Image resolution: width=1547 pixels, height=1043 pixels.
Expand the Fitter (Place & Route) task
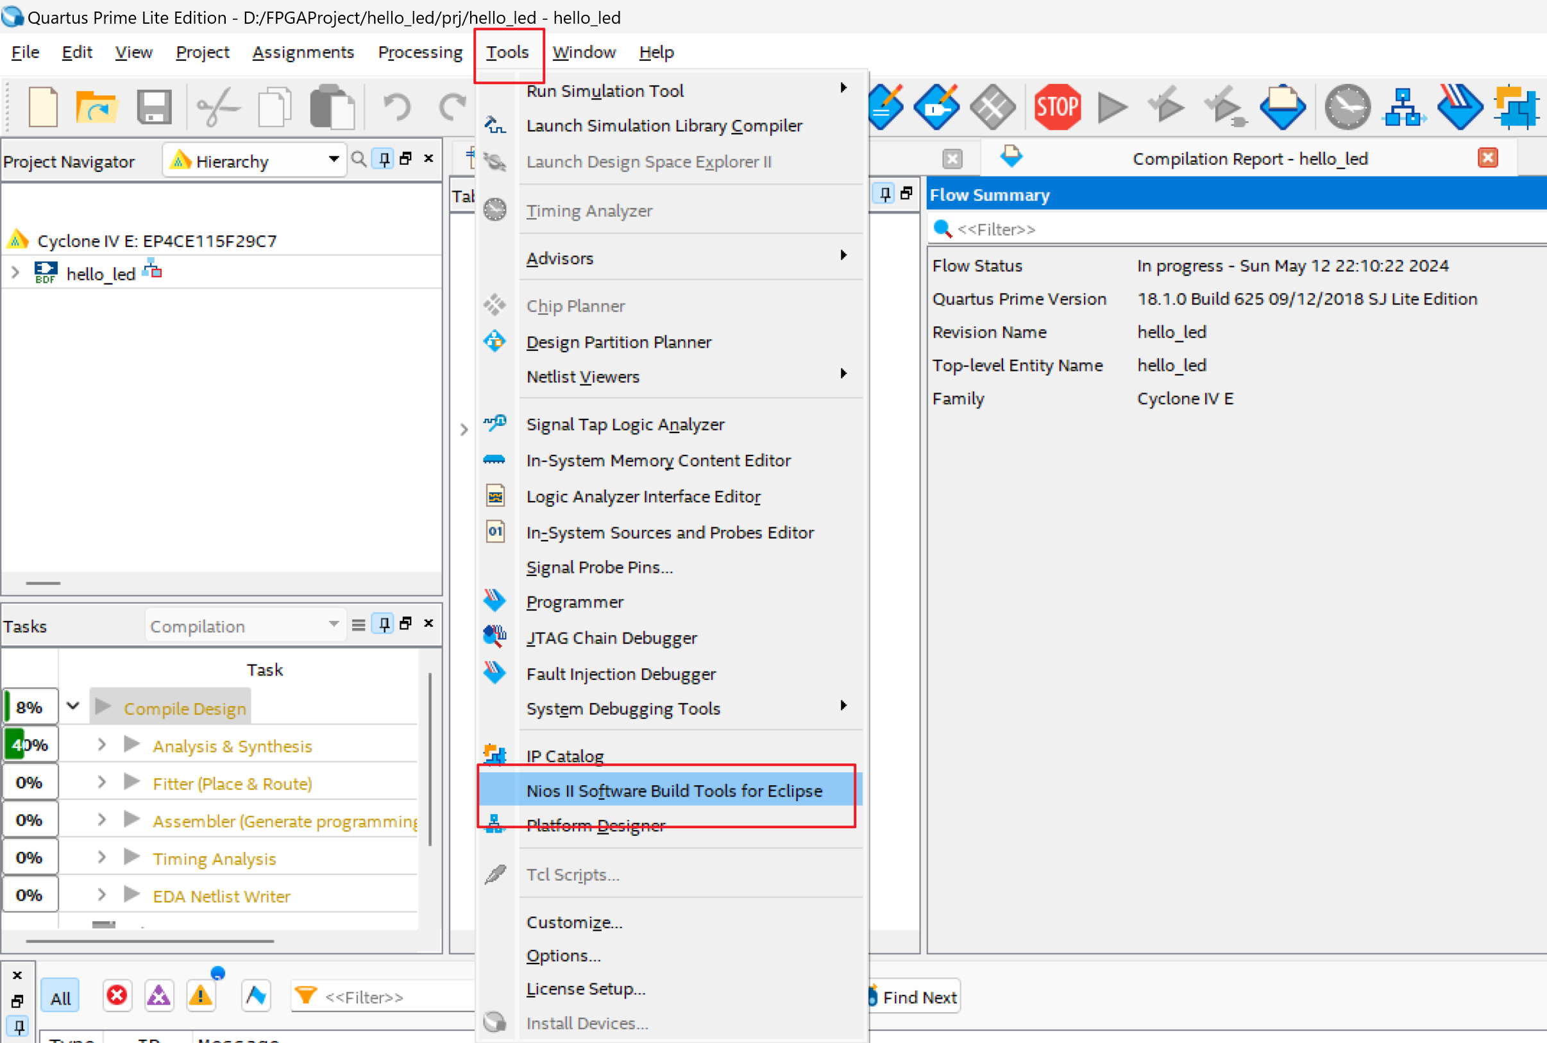102,781
